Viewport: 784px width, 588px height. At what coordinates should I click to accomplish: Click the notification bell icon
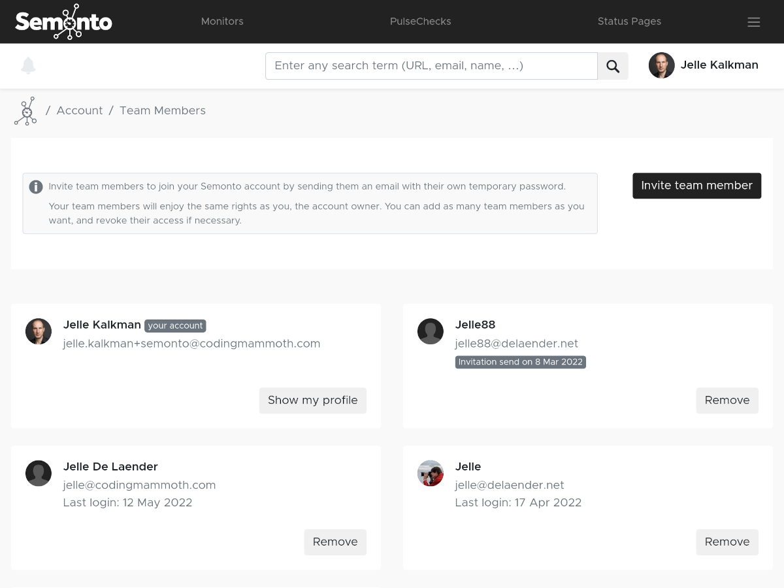pos(28,65)
